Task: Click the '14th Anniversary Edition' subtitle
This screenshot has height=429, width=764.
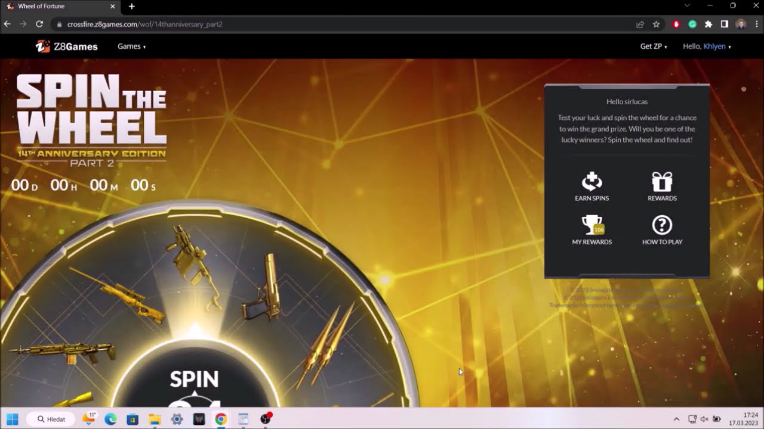Action: pos(91,153)
